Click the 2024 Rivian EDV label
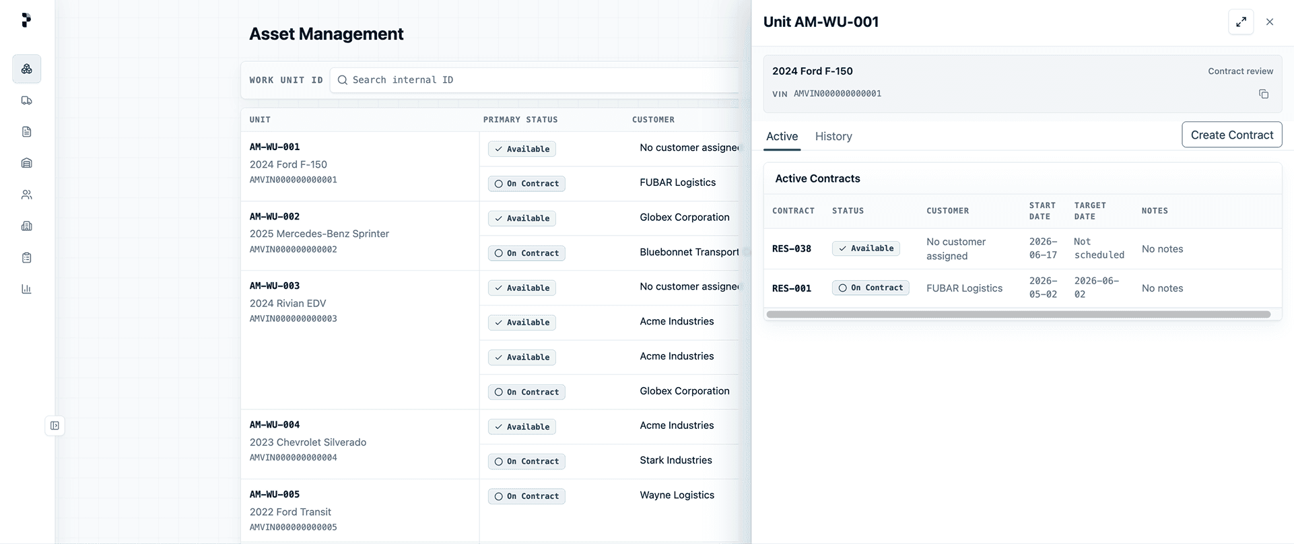 287,304
